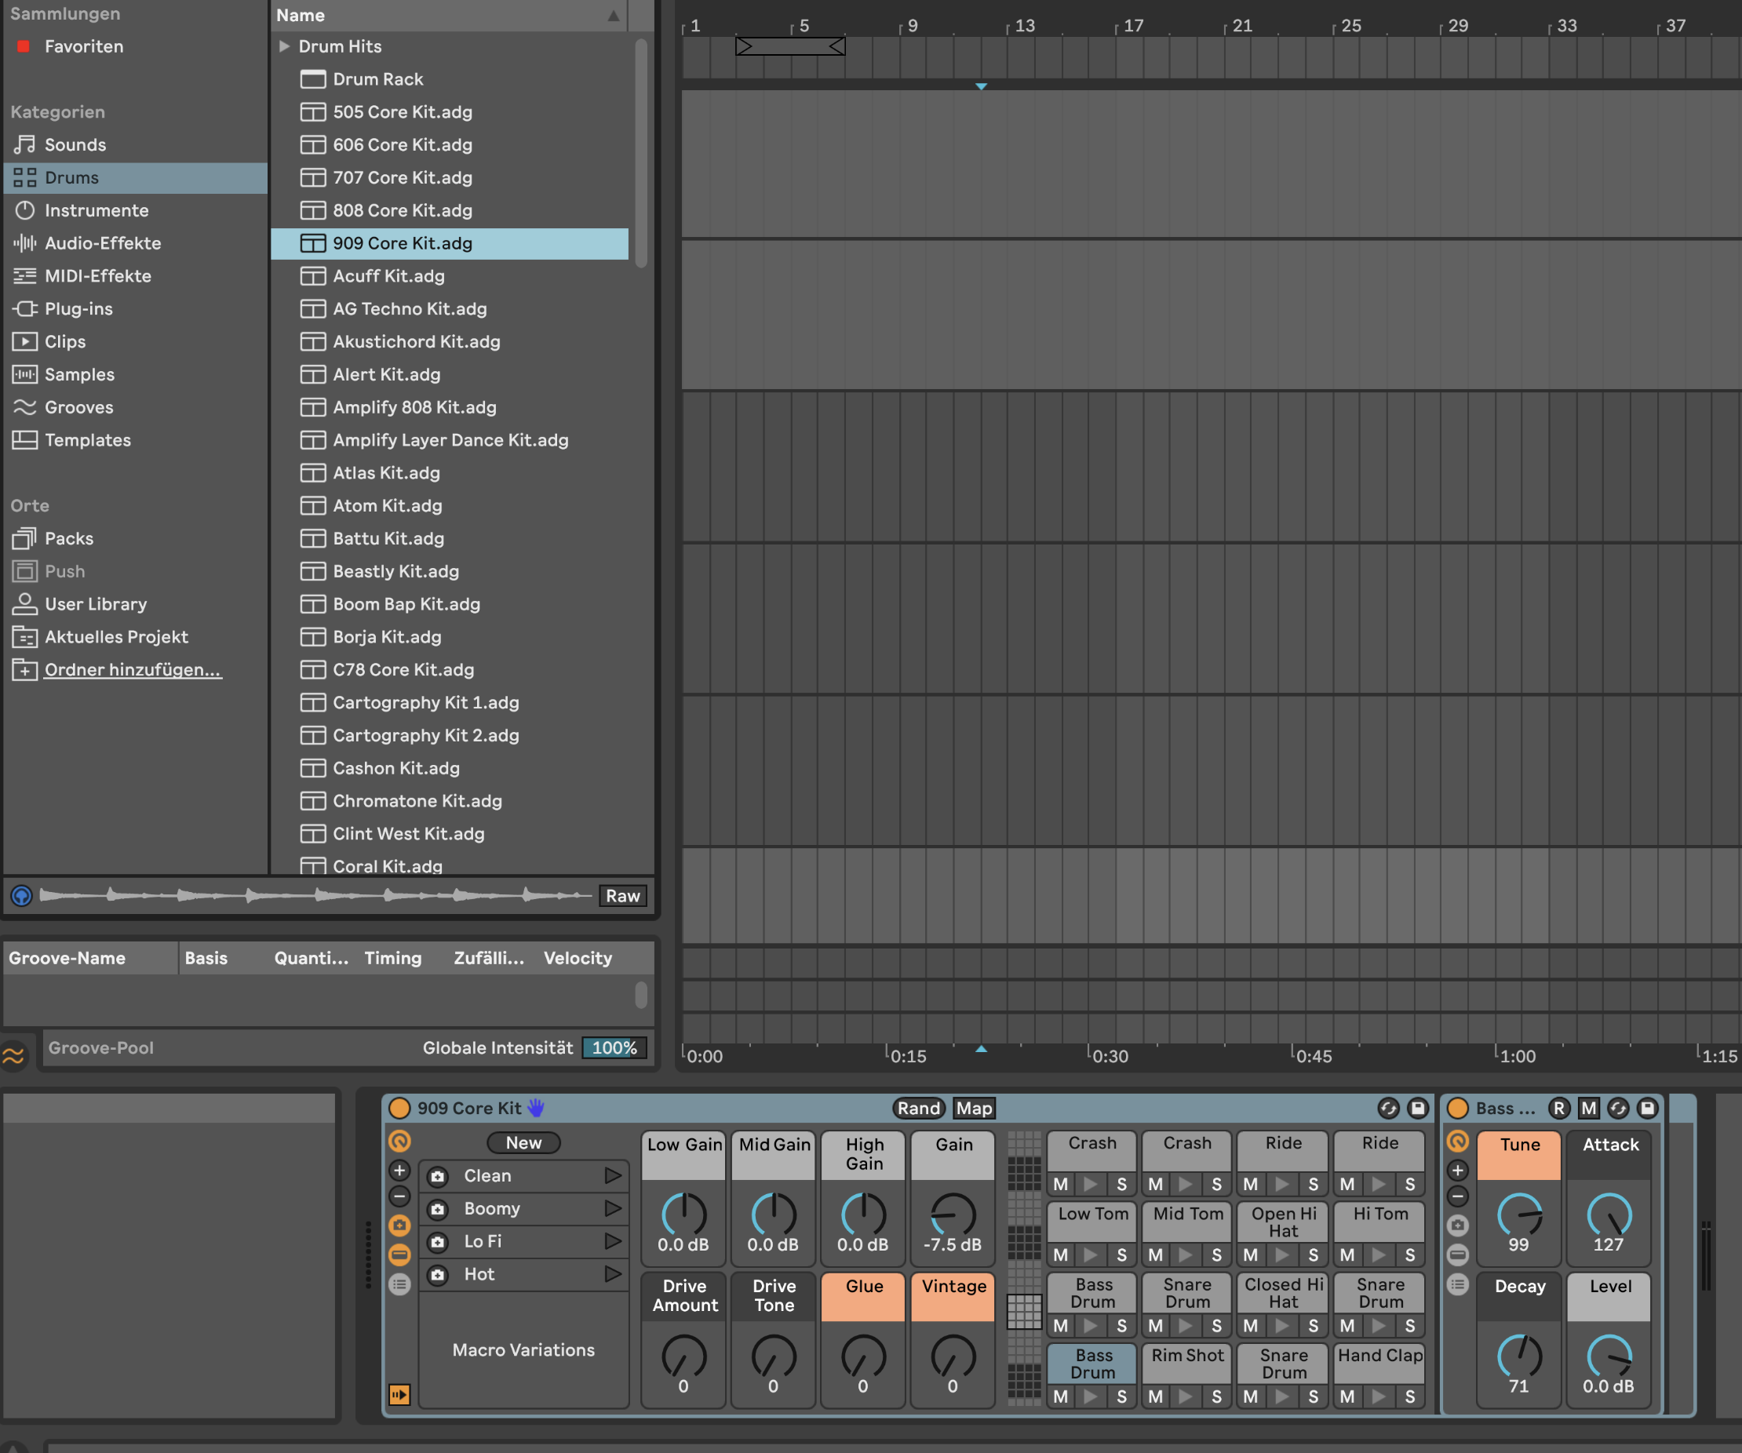The image size is (1742, 1453).
Task: Launch the Clean macro variation
Action: click(x=612, y=1176)
